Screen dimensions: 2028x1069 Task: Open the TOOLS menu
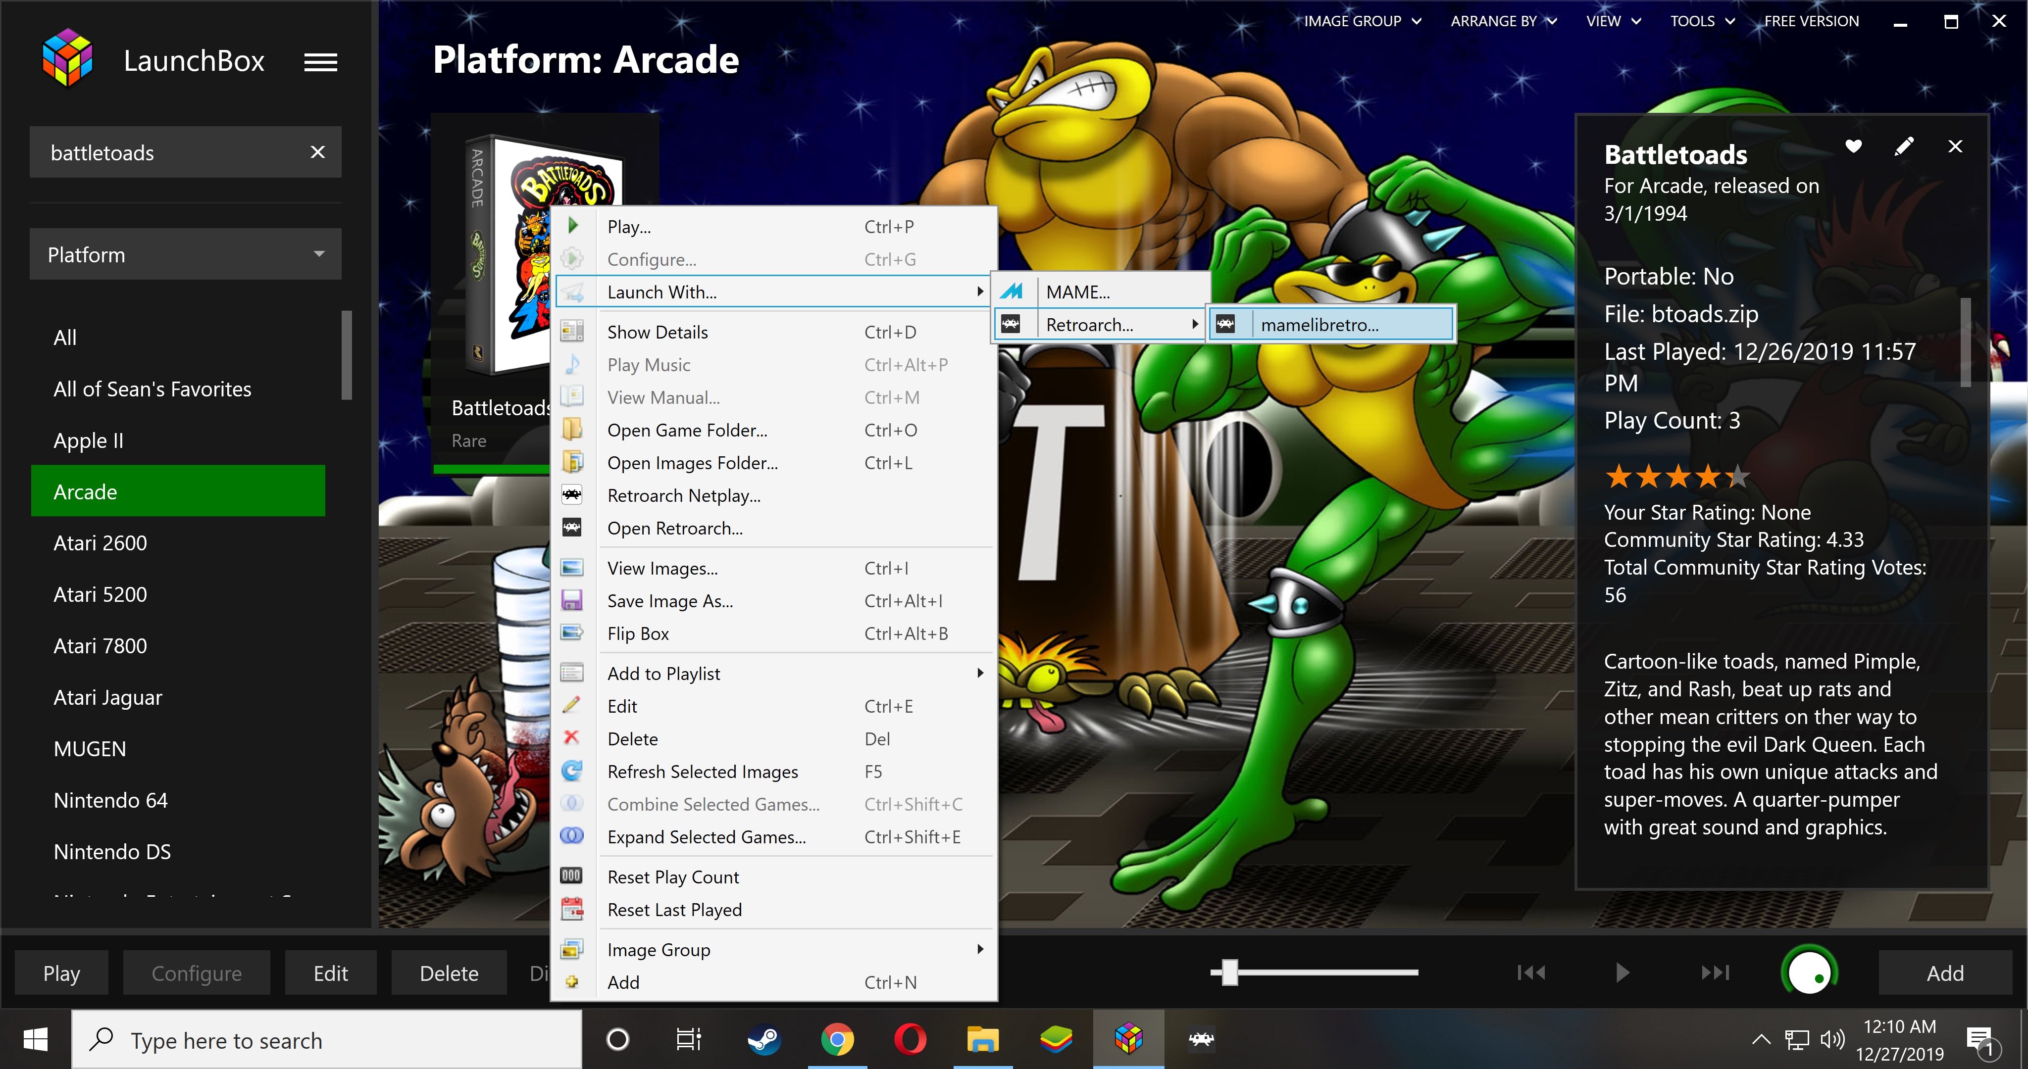1702,21
